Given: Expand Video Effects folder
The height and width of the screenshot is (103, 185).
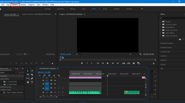Looking at the screenshot, I should (160, 33).
